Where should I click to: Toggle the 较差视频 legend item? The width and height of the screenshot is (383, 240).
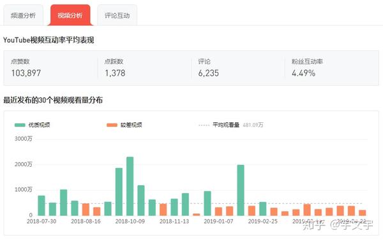click(x=124, y=125)
